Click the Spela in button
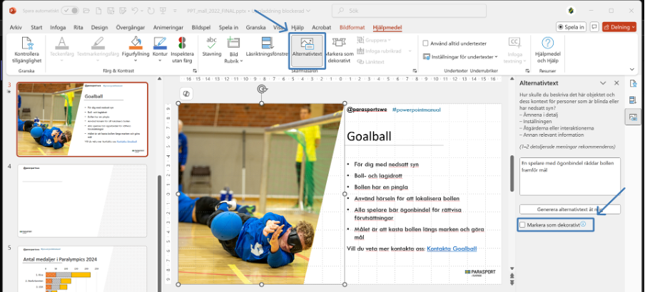The width and height of the screenshot is (645, 292). coord(571,27)
